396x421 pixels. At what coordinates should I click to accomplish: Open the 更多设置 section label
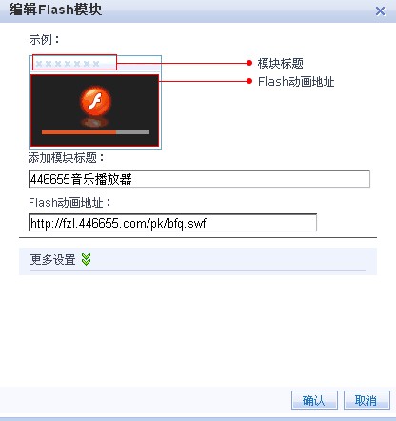[x=52, y=259]
